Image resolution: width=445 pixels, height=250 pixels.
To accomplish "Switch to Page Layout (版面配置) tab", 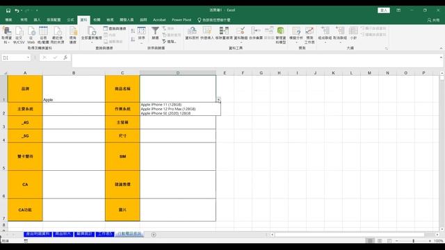I will click(54, 20).
